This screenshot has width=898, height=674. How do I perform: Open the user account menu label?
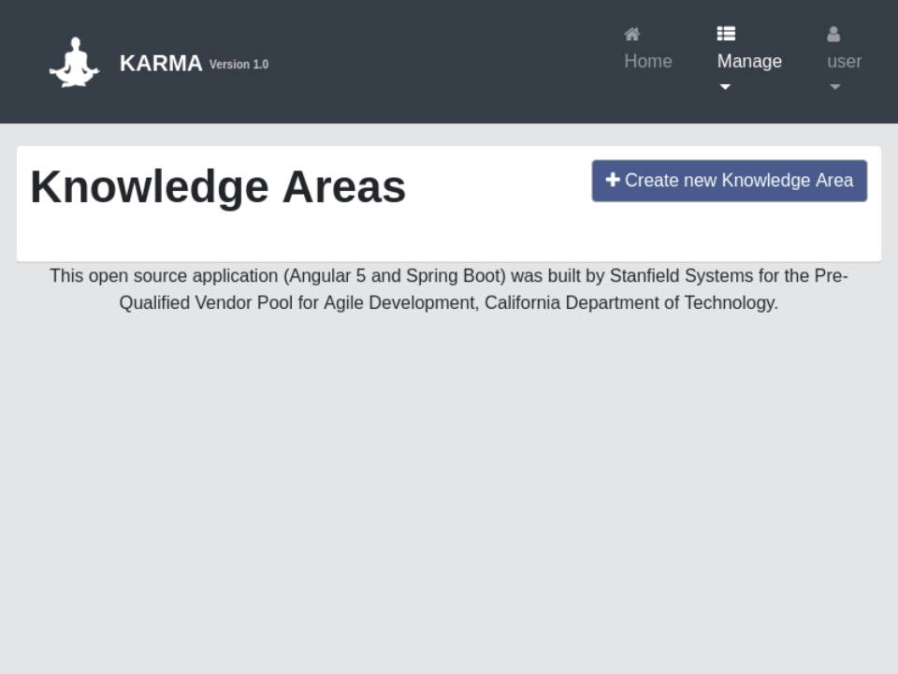[845, 62]
